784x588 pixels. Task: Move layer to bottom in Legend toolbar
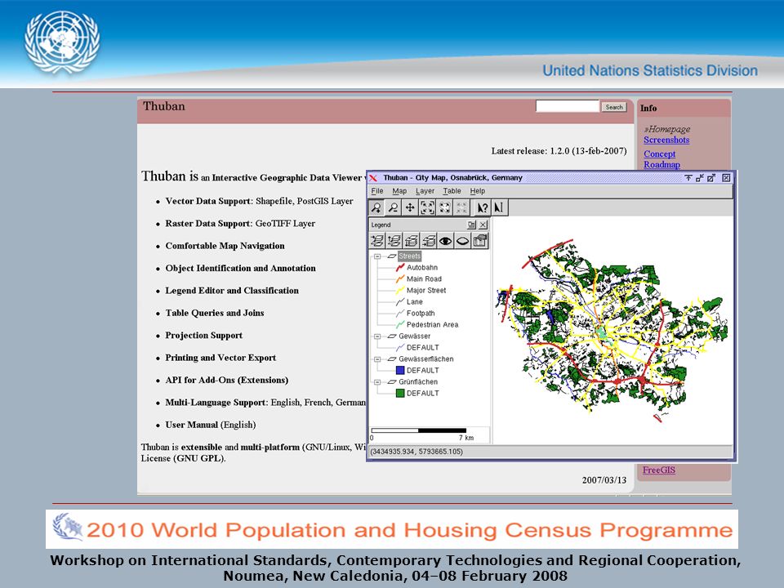(429, 241)
